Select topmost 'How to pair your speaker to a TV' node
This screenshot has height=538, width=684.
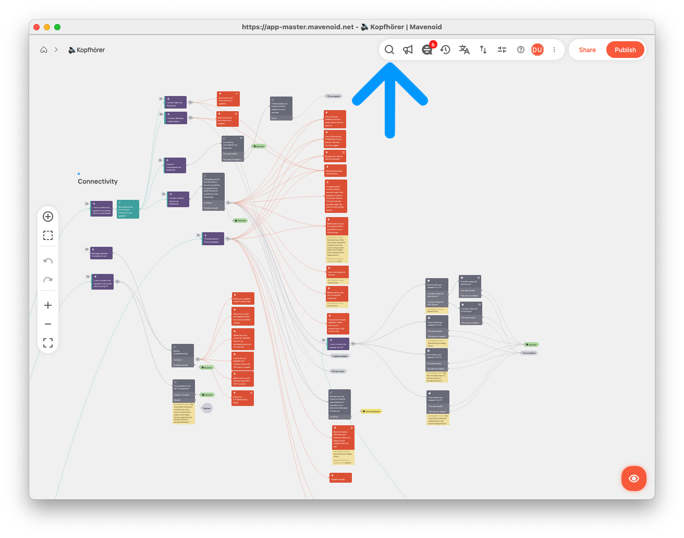(x=437, y=295)
